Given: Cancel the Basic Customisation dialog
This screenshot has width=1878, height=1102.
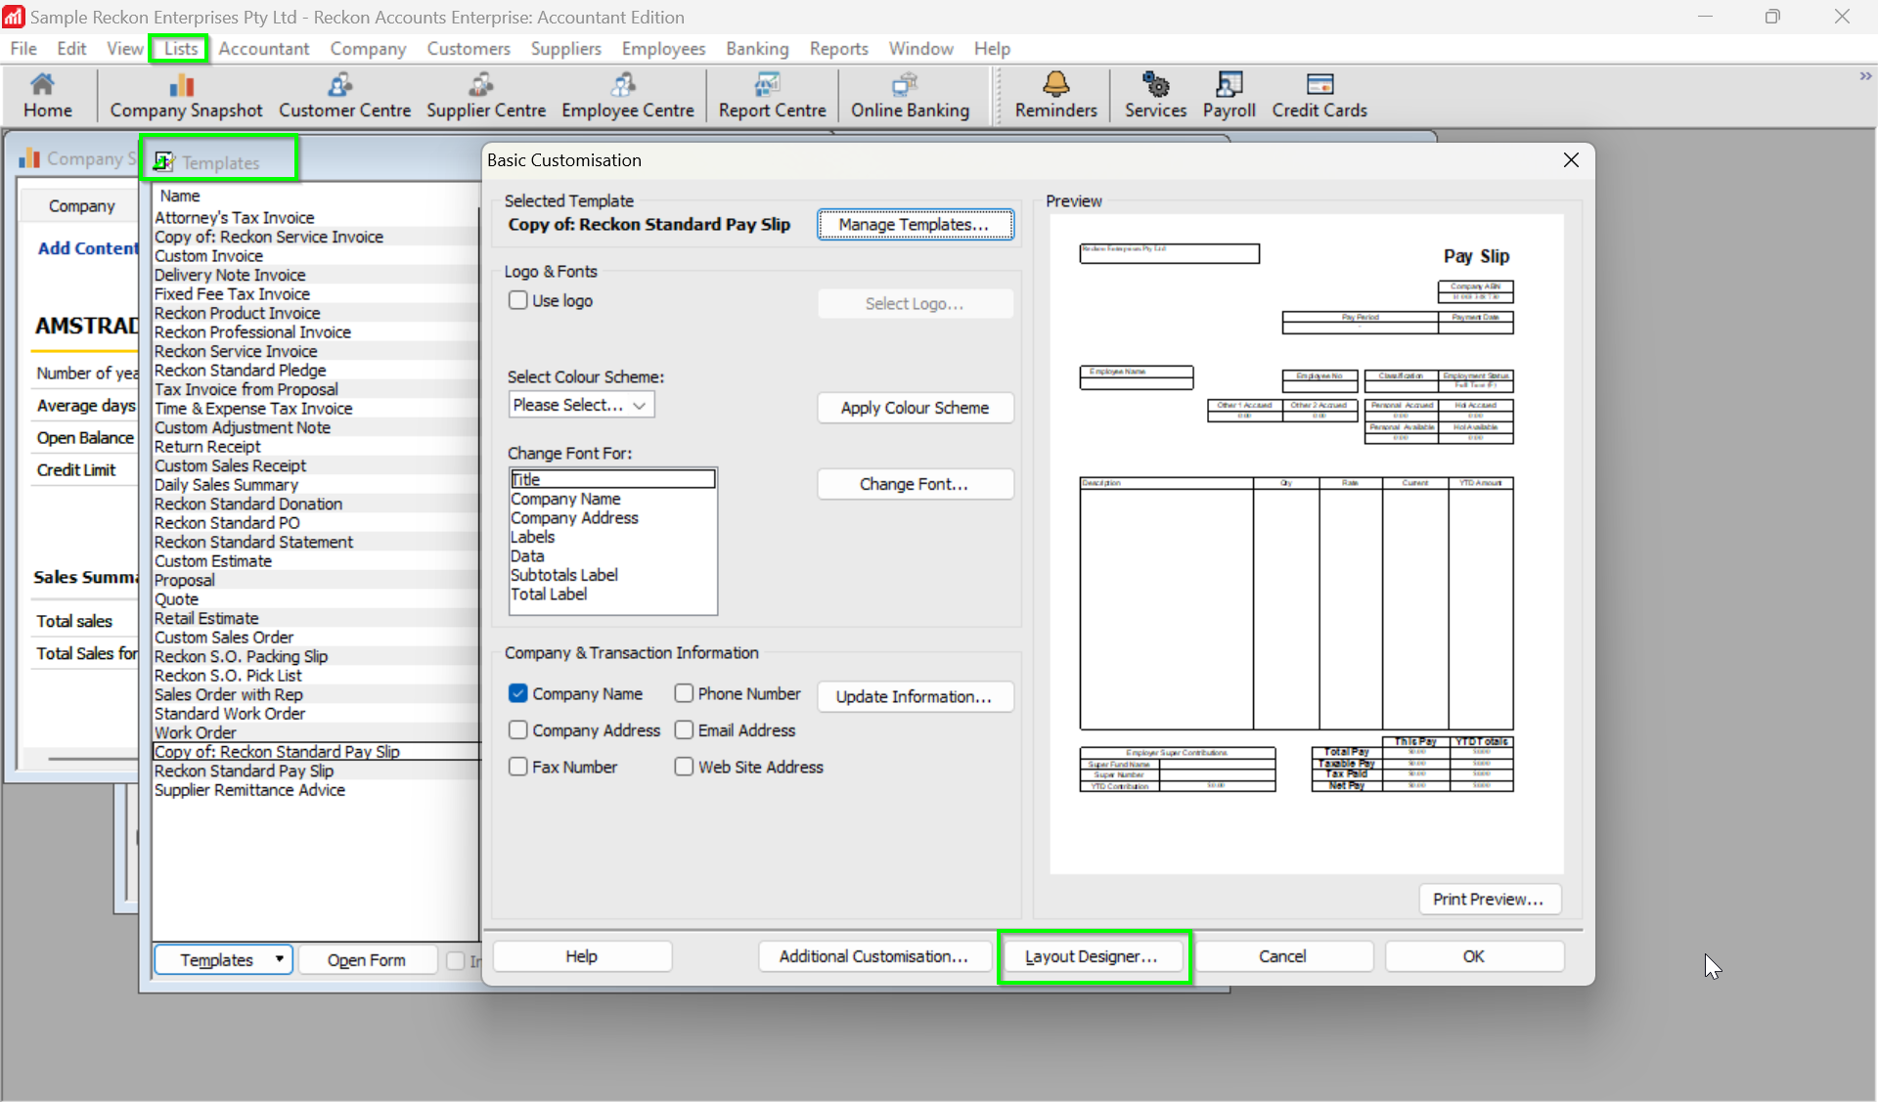Looking at the screenshot, I should [x=1282, y=956].
